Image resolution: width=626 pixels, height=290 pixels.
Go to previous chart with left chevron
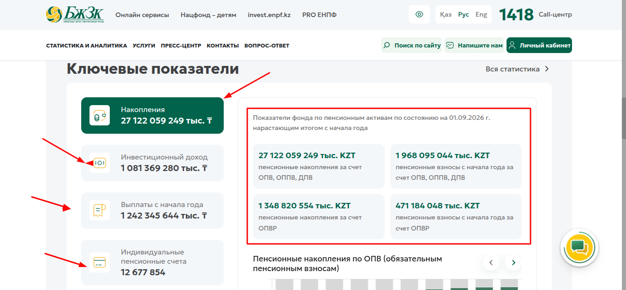(491, 263)
